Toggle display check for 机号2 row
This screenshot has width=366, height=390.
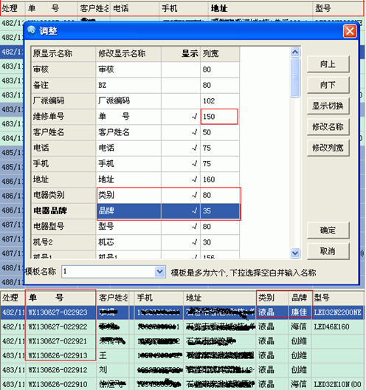click(x=181, y=242)
